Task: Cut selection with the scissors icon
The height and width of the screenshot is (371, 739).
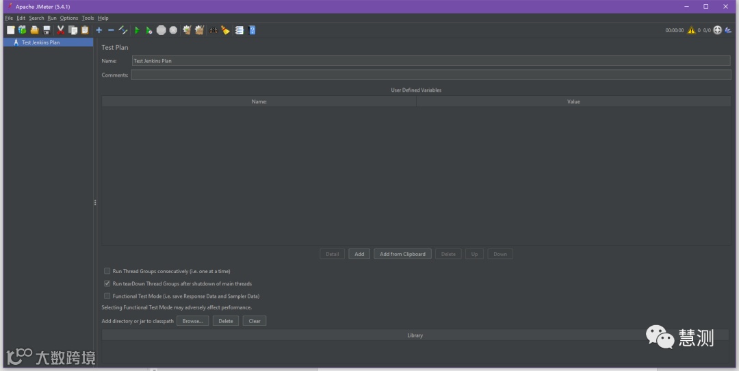Action: point(60,30)
